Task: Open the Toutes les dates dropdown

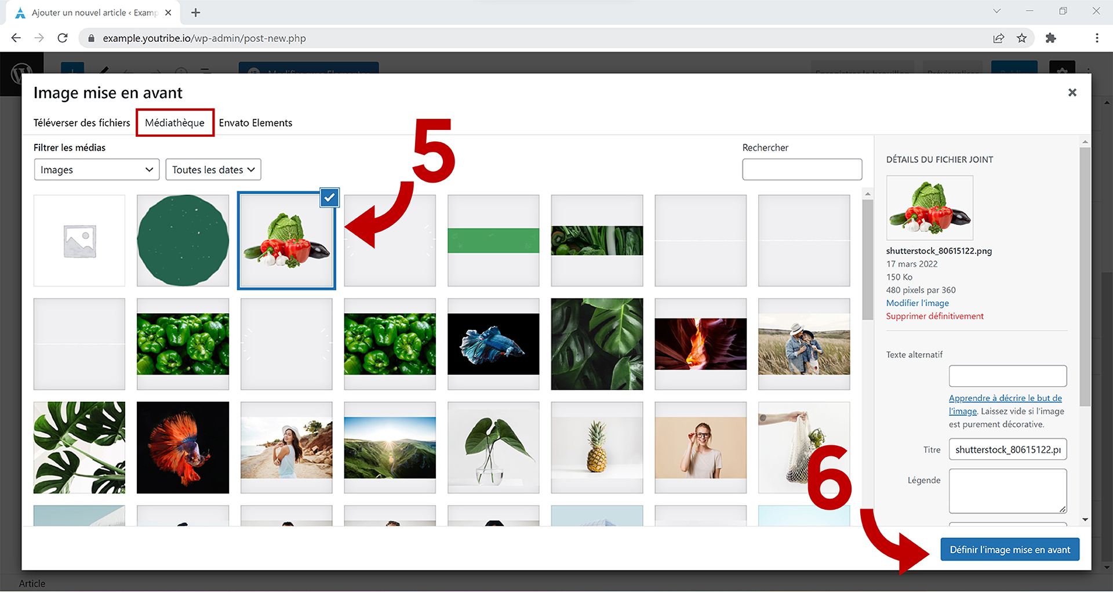Action: click(213, 170)
